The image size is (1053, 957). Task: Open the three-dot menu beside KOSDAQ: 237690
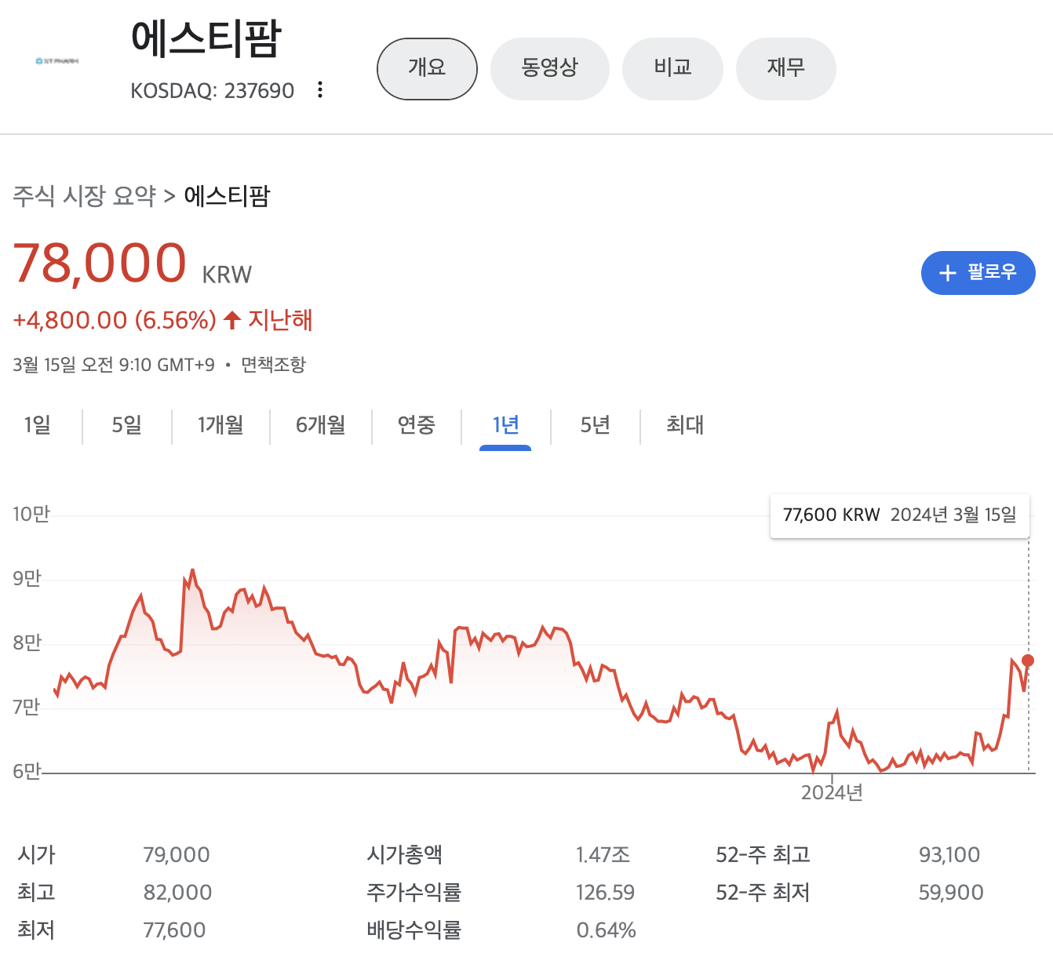pyautogui.click(x=320, y=89)
